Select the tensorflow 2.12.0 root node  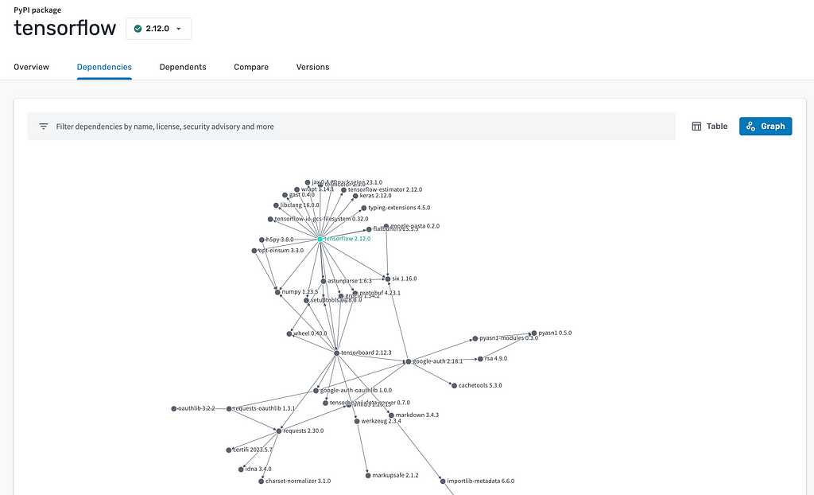point(320,240)
